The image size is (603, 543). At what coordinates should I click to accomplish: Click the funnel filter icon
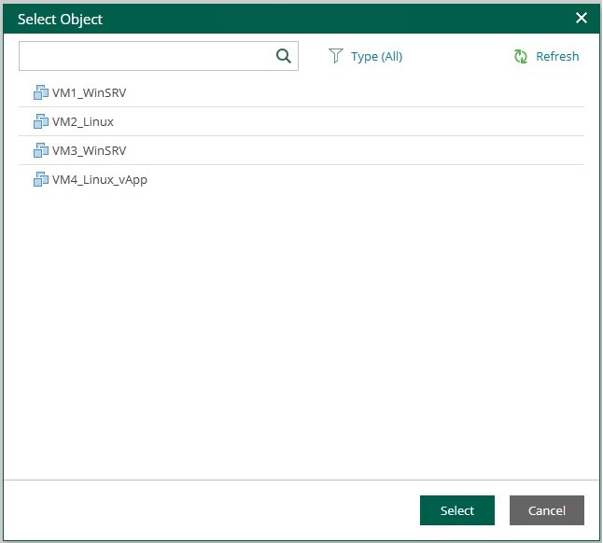coord(335,56)
